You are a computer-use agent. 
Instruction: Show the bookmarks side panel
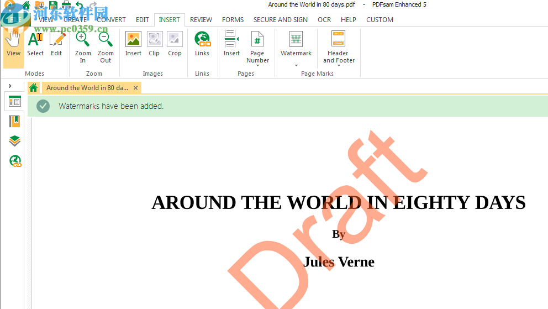[15, 121]
